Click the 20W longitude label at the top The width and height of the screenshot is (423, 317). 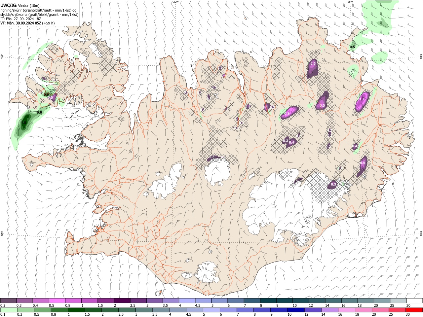pyautogui.click(x=176, y=2)
